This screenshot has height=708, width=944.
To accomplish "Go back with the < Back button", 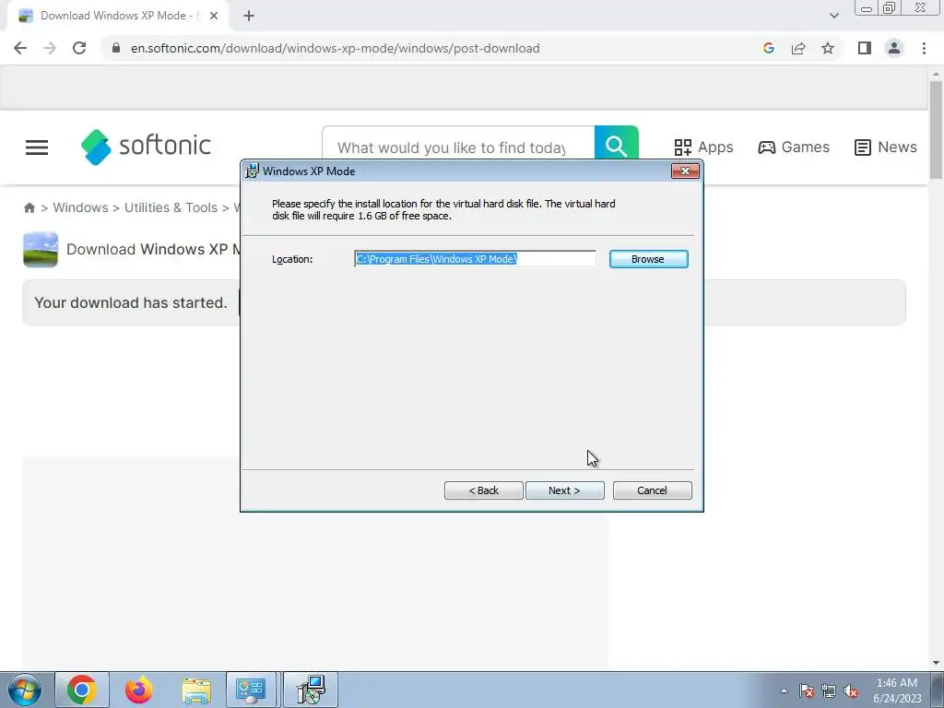I will tap(483, 490).
